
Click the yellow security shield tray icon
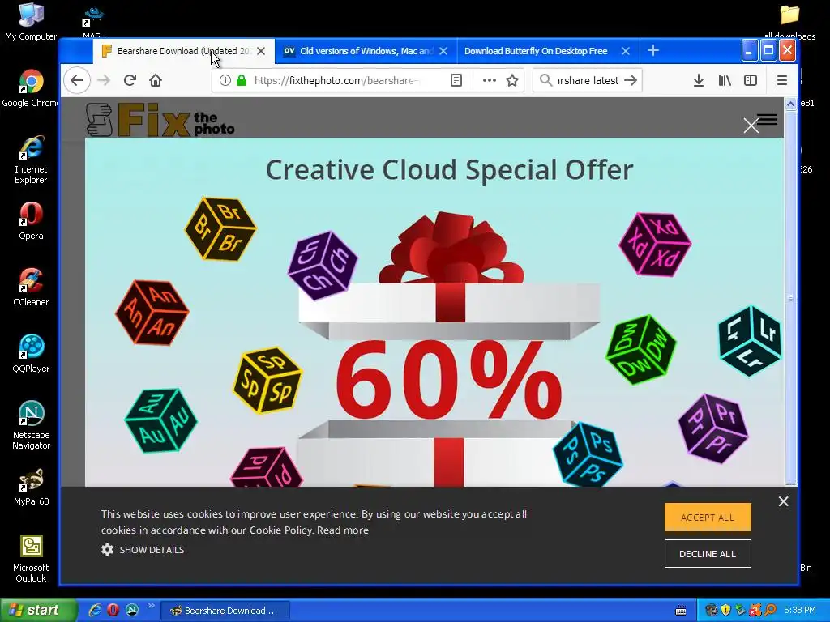click(x=725, y=611)
